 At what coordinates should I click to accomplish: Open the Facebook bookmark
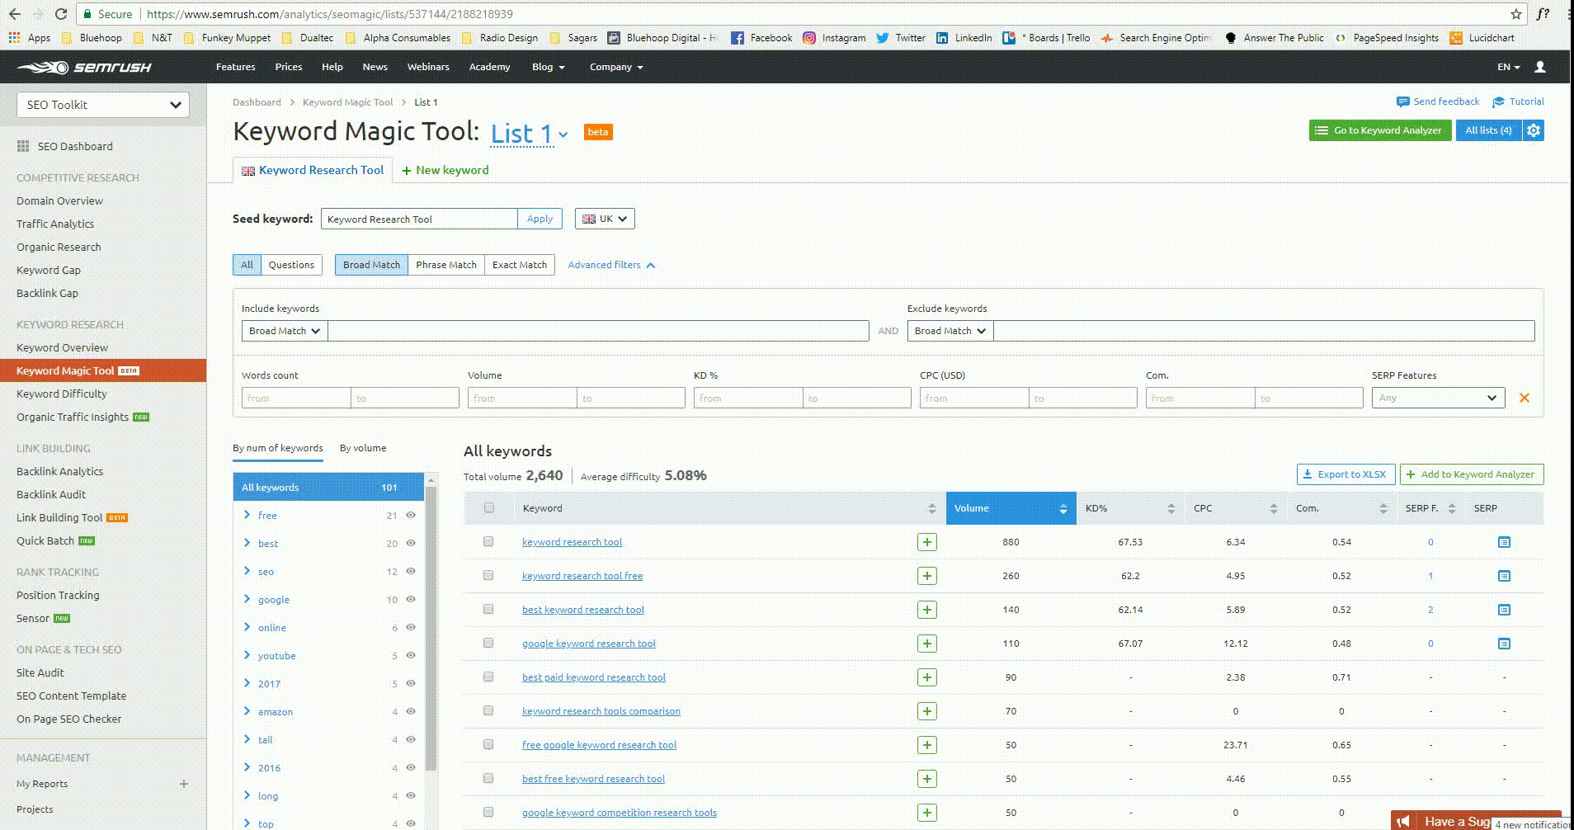point(761,37)
